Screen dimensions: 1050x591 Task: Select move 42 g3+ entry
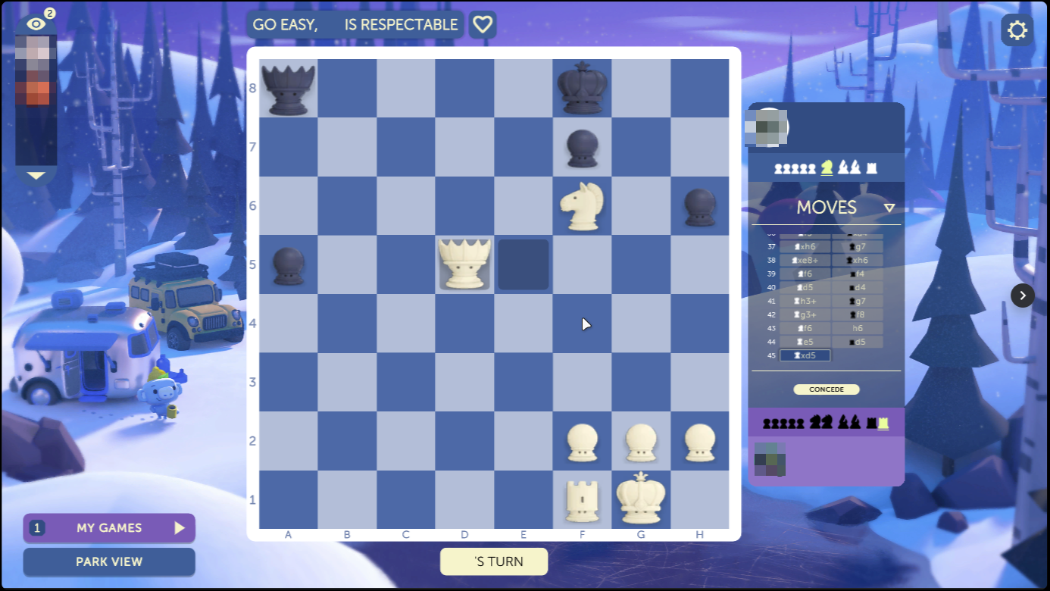click(805, 314)
